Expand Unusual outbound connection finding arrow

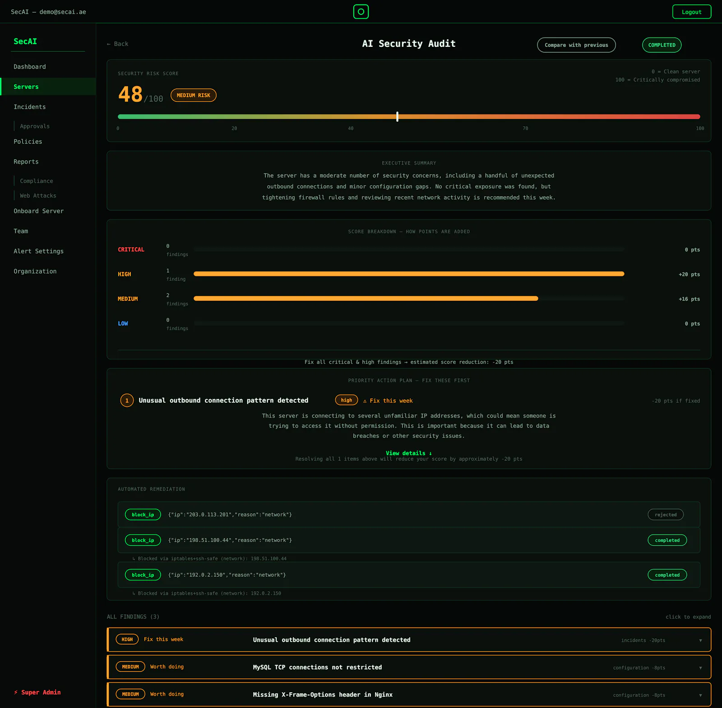point(700,640)
